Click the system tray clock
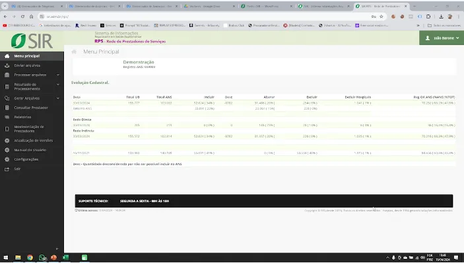The width and height of the screenshot is (464, 263). tap(443, 257)
